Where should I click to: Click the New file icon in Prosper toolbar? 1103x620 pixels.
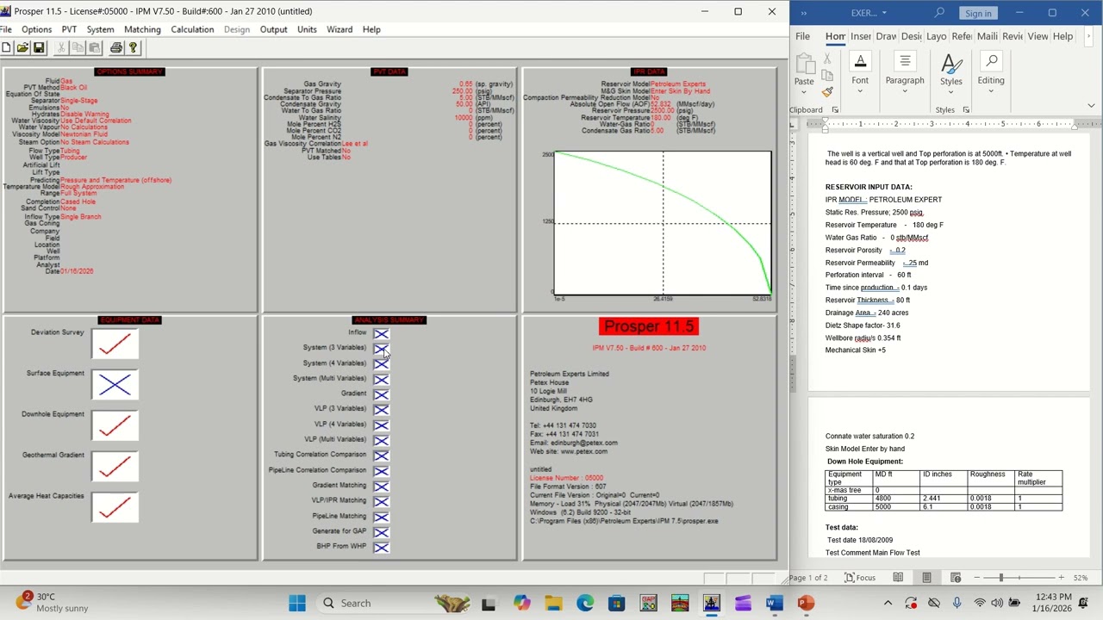pos(6,48)
